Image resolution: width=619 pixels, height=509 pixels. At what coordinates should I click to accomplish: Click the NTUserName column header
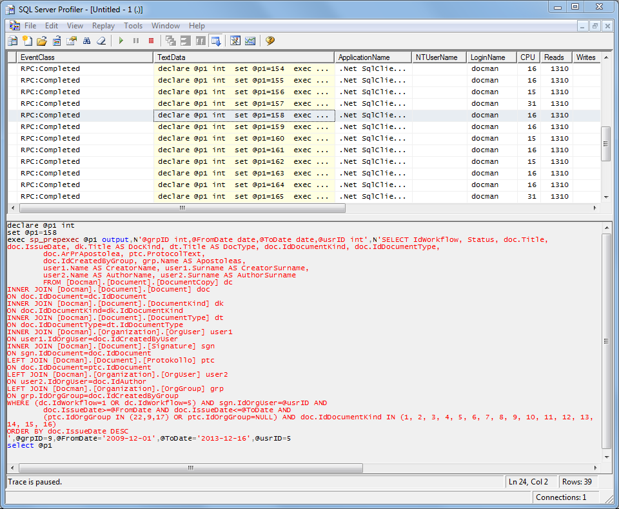pos(439,57)
